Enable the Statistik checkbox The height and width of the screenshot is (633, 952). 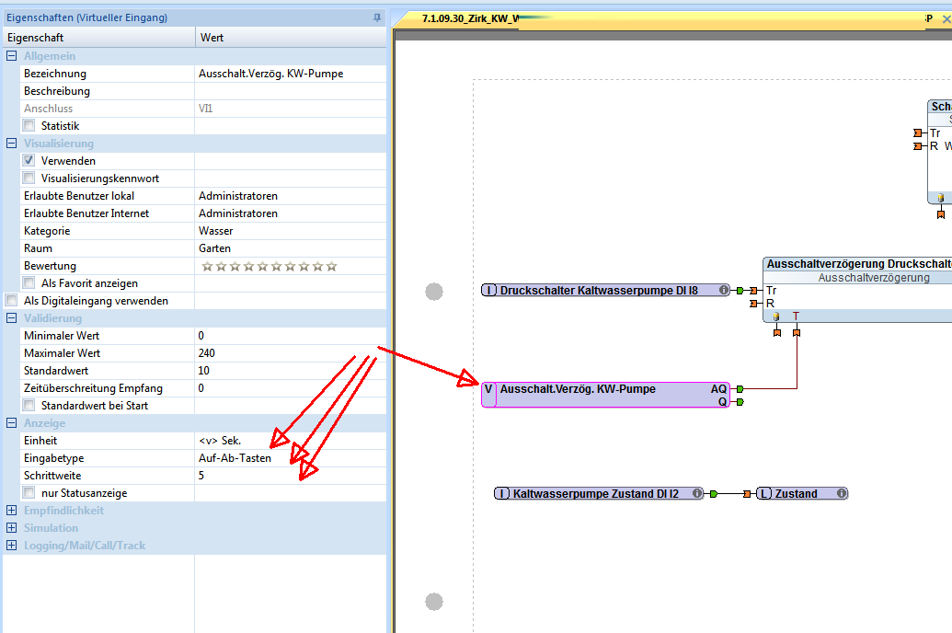coord(29,126)
